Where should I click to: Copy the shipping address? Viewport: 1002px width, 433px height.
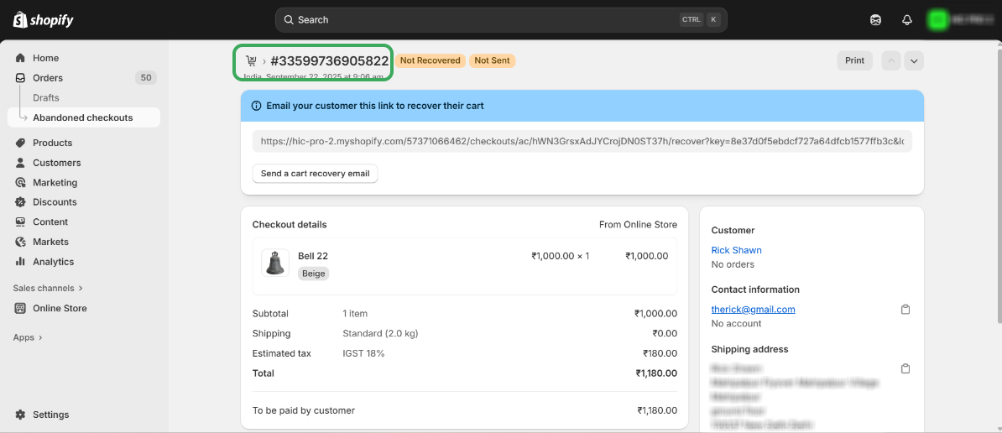pyautogui.click(x=905, y=369)
